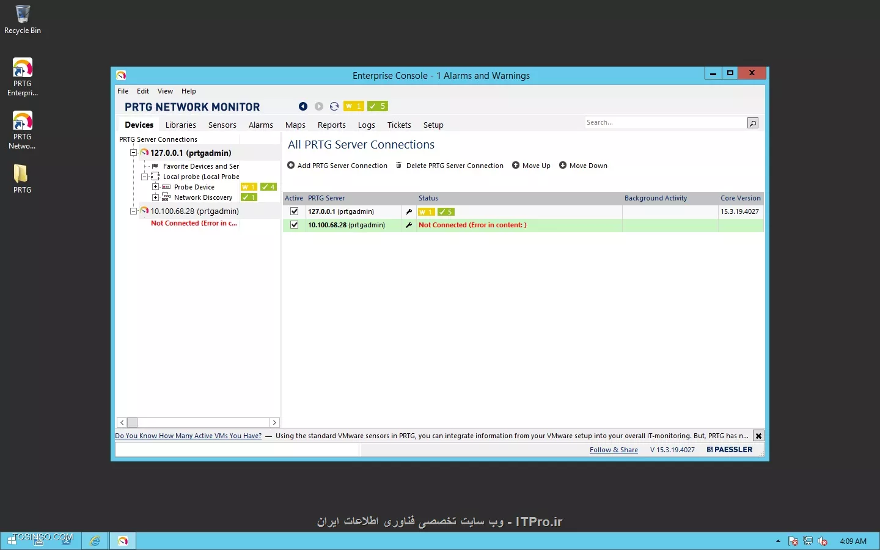This screenshot has width=880, height=550.
Task: Click tree panel scrollbar left arrow
Action: click(x=122, y=422)
